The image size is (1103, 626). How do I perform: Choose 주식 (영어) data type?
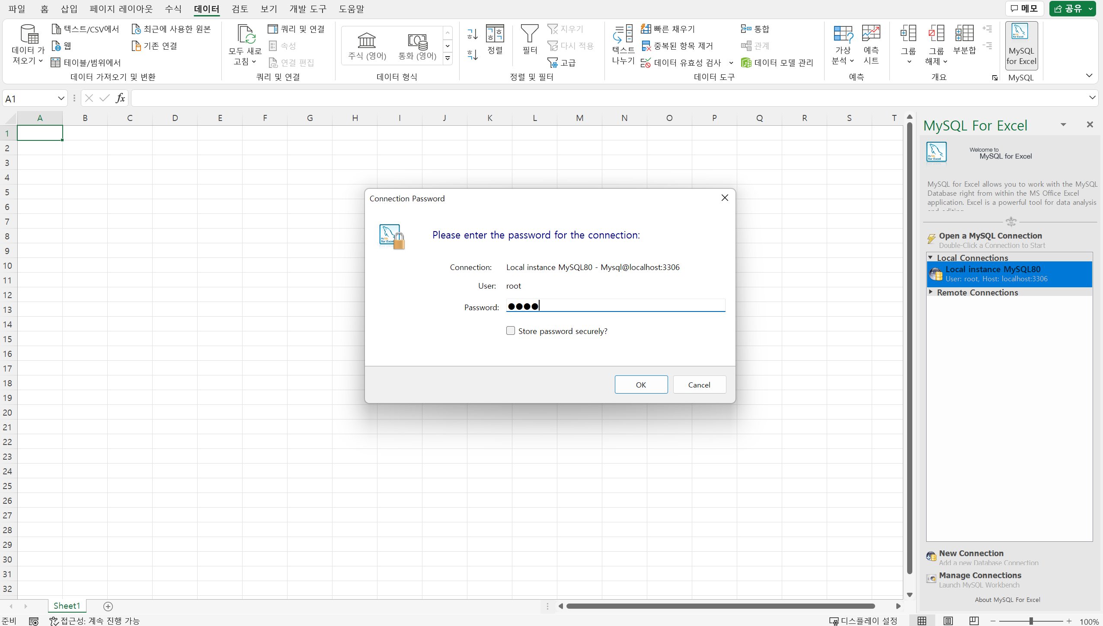[x=367, y=46]
